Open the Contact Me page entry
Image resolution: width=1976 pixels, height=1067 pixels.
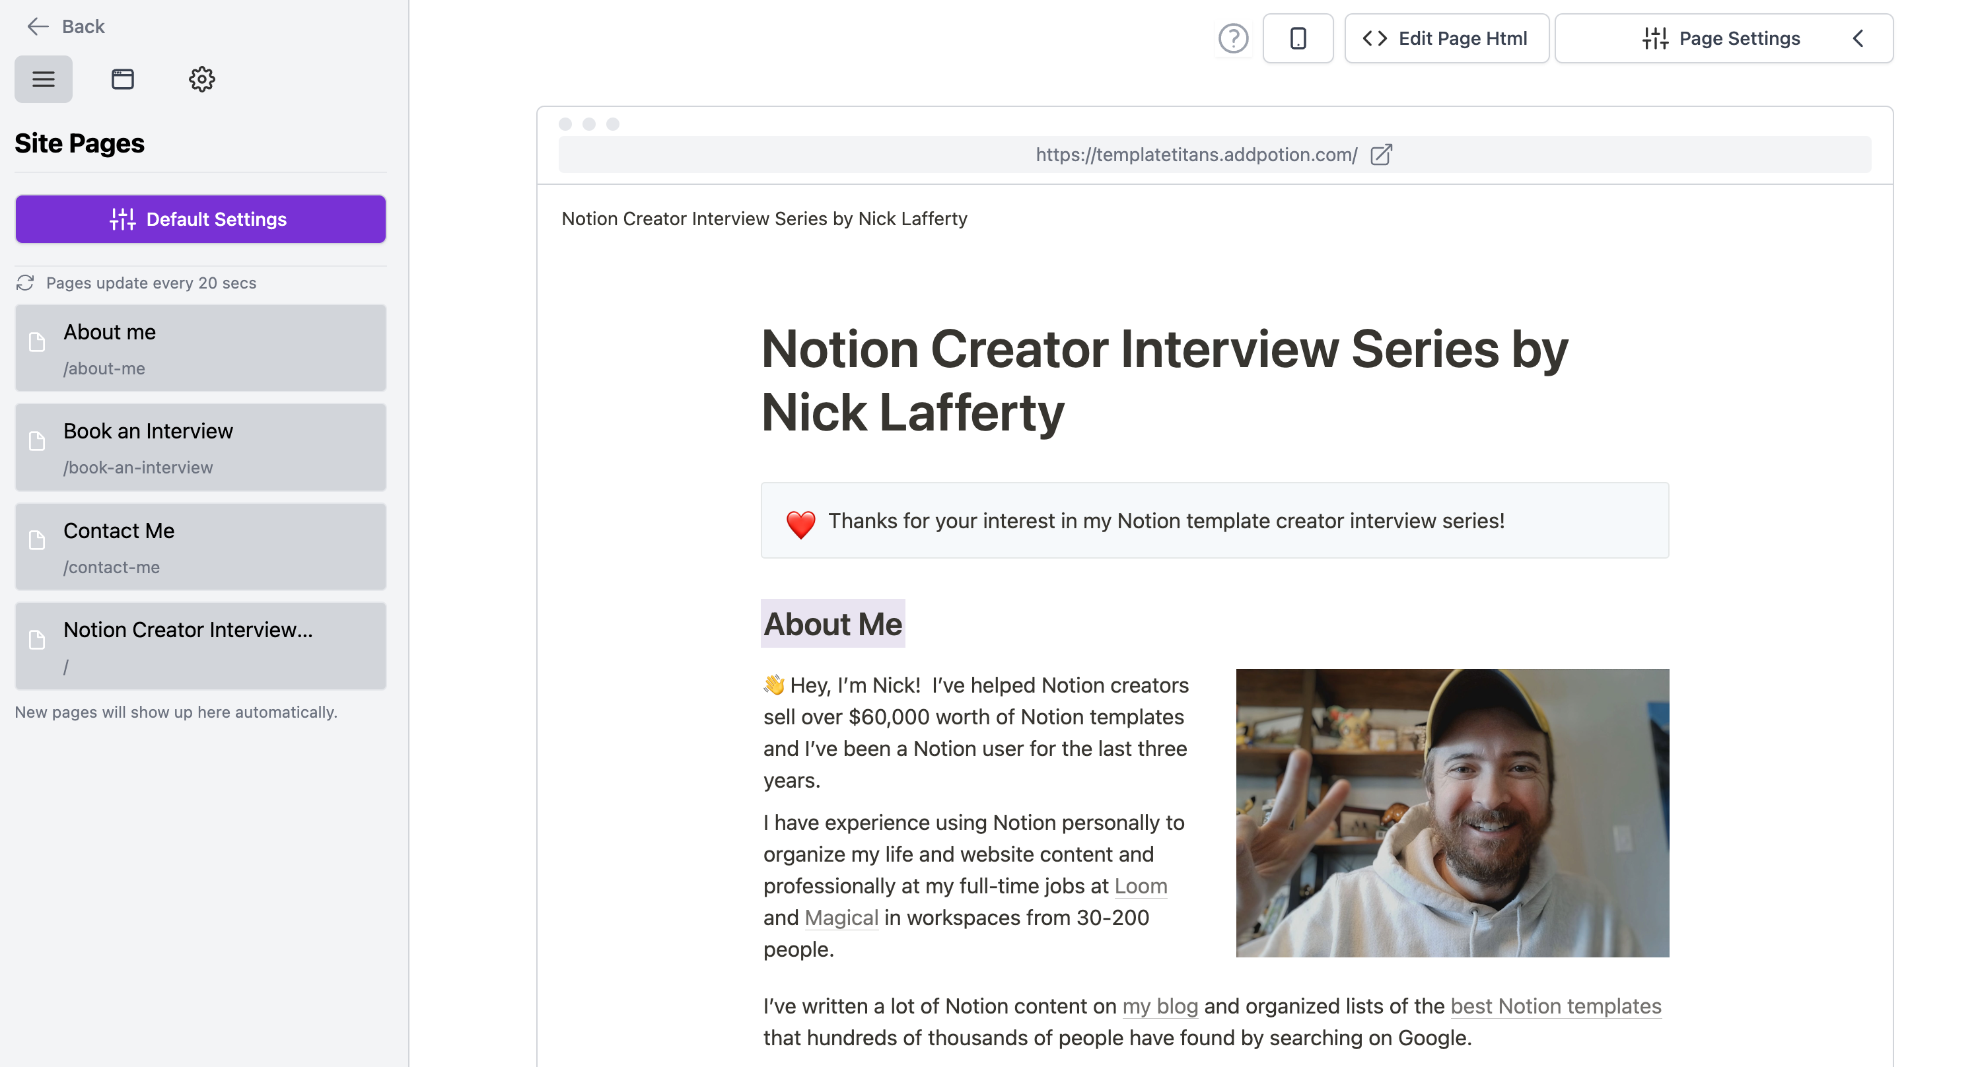200,547
